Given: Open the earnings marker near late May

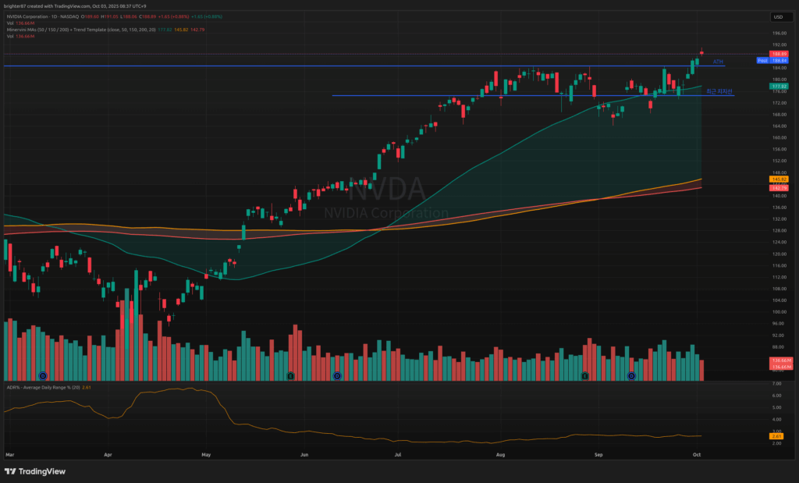Looking at the screenshot, I should pyautogui.click(x=290, y=376).
